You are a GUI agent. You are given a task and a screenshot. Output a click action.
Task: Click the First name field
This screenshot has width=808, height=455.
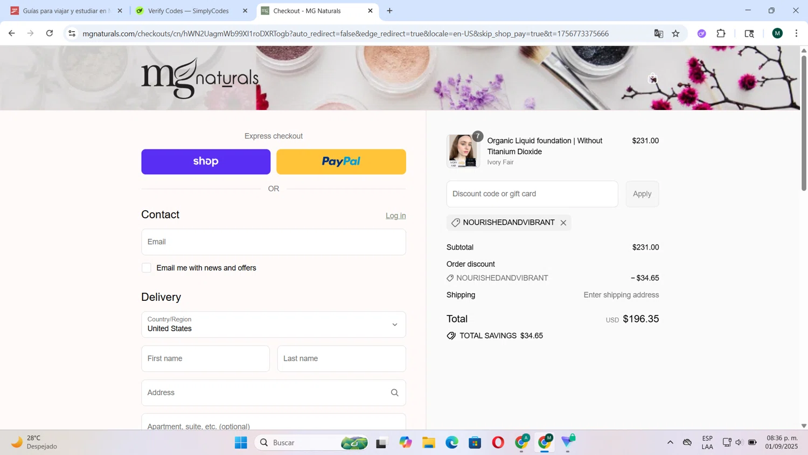tap(205, 359)
